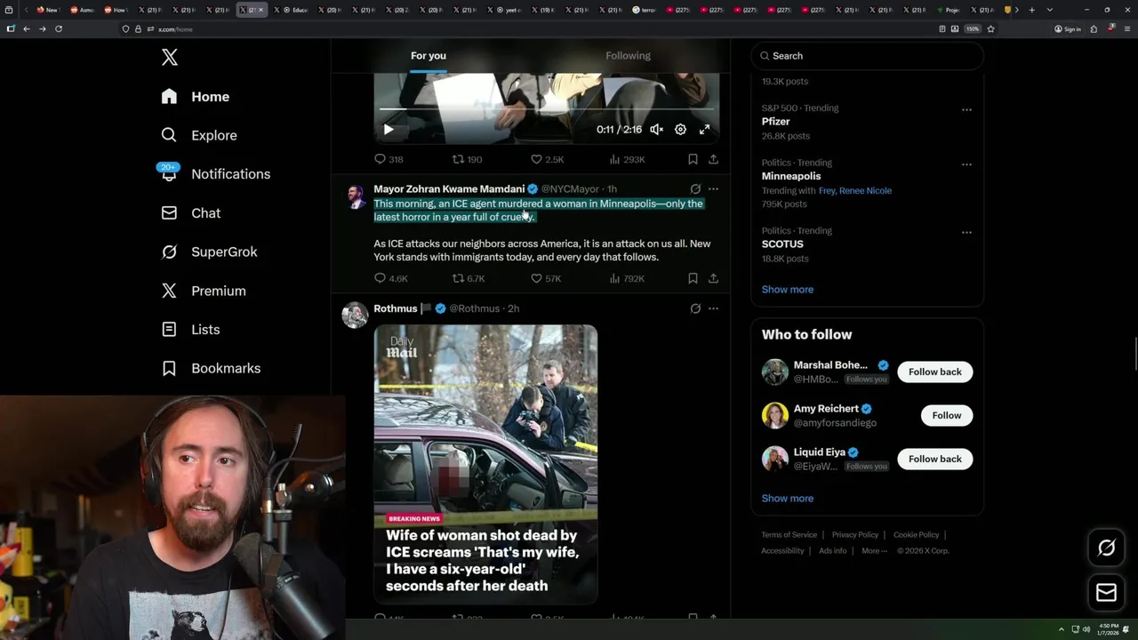Image resolution: width=1138 pixels, height=640 pixels.
Task: Open the Minneapolis trending topic
Action: click(x=791, y=176)
